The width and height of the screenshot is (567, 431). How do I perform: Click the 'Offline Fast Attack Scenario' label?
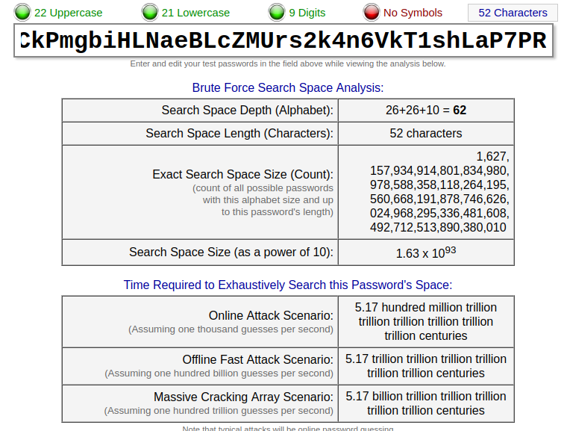258,359
